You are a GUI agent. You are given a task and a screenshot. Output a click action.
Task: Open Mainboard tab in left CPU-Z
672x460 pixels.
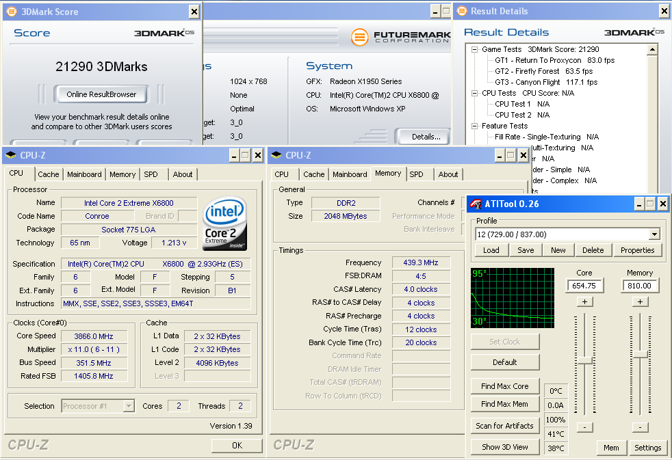point(84,174)
